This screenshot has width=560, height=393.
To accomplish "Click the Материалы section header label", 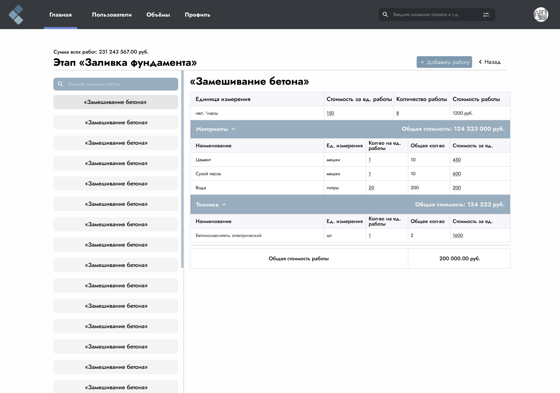I will (x=212, y=129).
